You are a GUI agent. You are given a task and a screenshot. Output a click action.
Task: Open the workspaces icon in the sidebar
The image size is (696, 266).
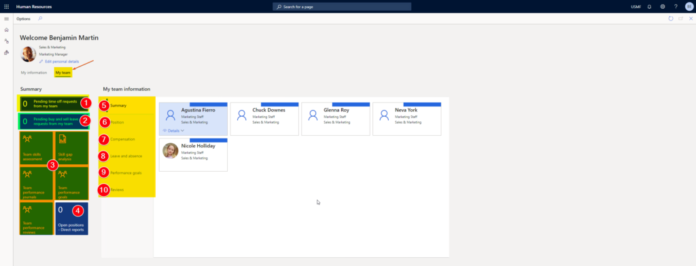click(x=6, y=41)
